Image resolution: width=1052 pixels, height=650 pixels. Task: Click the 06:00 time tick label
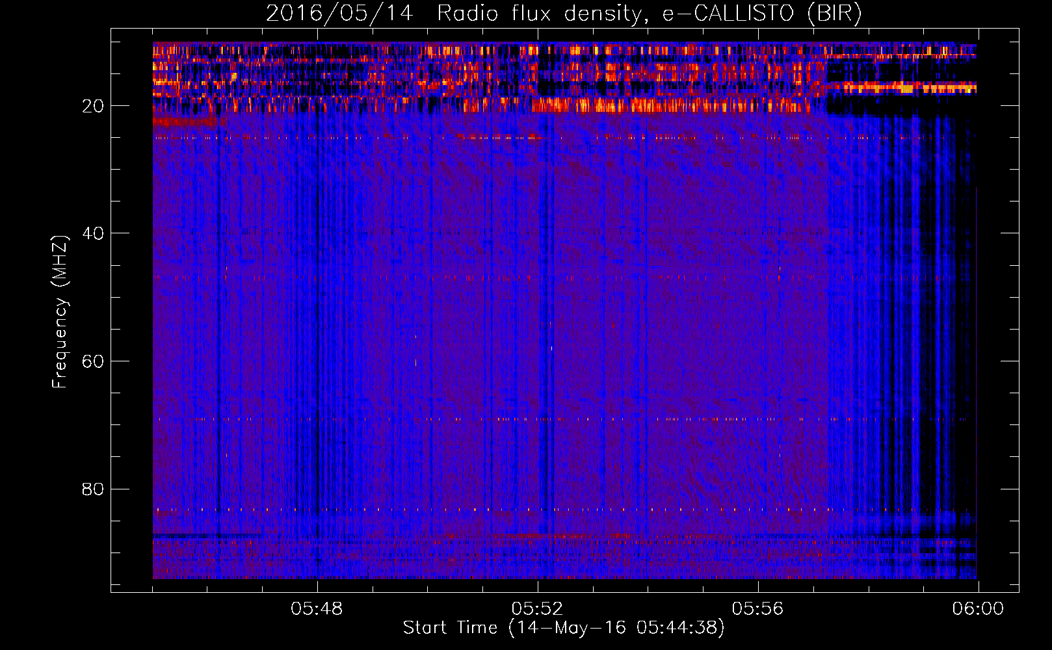(978, 609)
